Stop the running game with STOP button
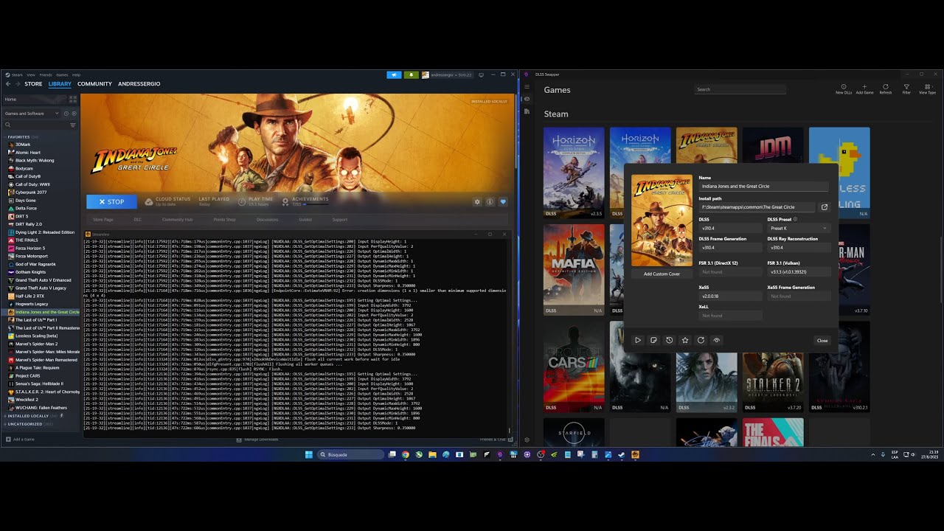Image resolution: width=944 pixels, height=531 pixels. [111, 201]
